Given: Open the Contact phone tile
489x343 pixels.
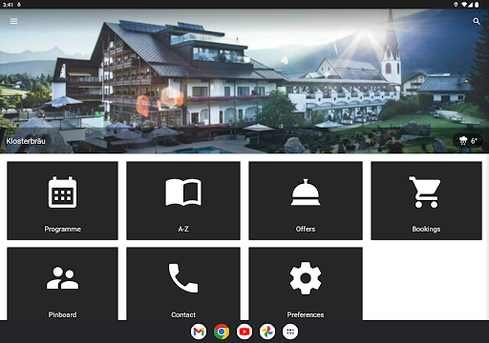Looking at the screenshot, I should (x=183, y=284).
